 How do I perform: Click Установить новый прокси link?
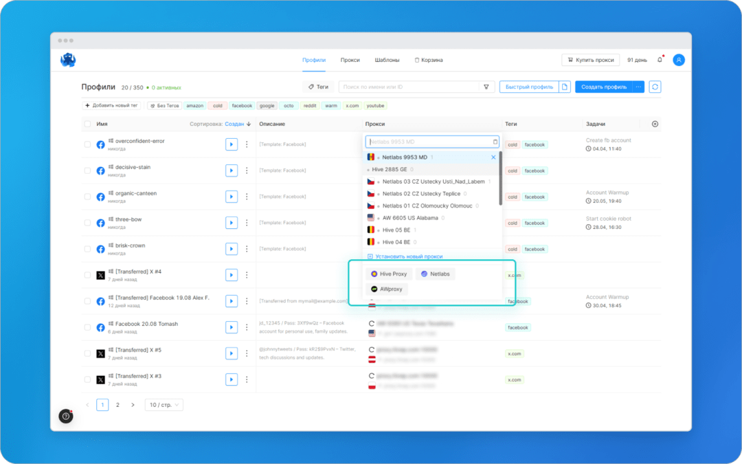pyautogui.click(x=405, y=256)
